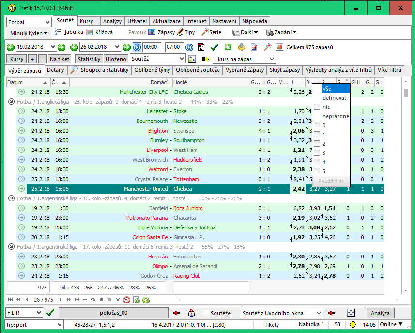Viewport: 415px width, 333px height.
Task: Open the FILTR dropdown
Action: pyautogui.click(x=24, y=313)
